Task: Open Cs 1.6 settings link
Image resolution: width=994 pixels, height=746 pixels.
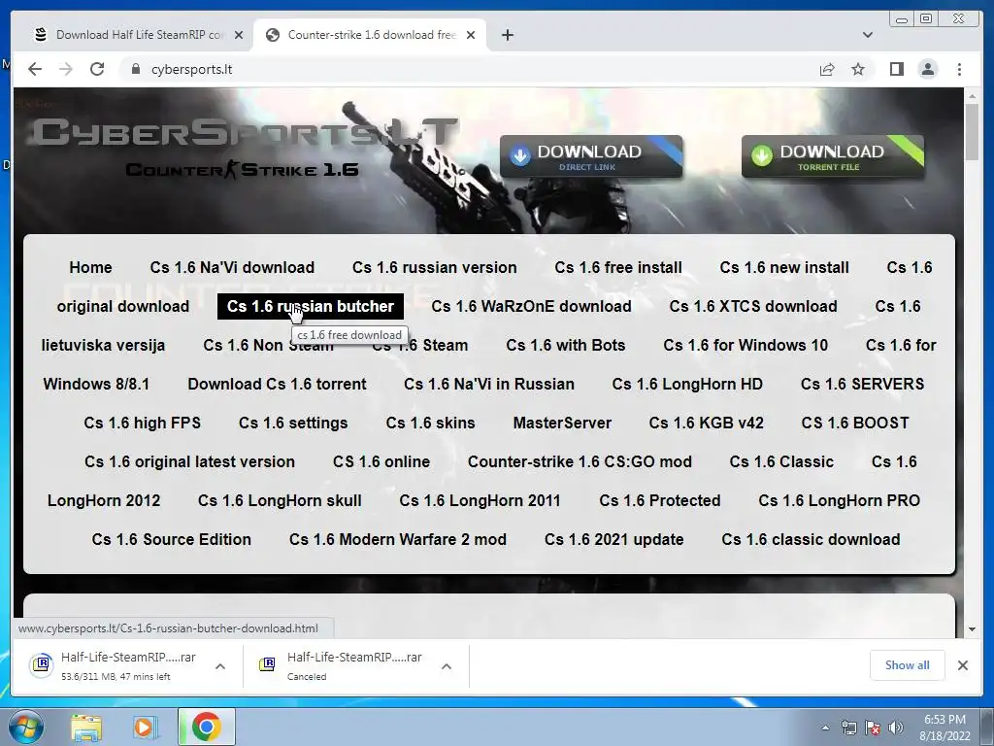Action: pos(293,423)
